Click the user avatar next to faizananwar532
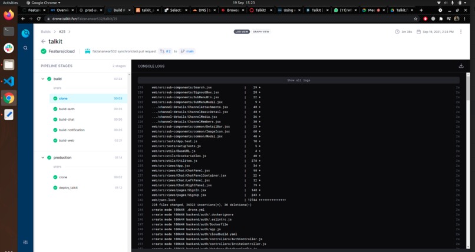 tap(88, 51)
